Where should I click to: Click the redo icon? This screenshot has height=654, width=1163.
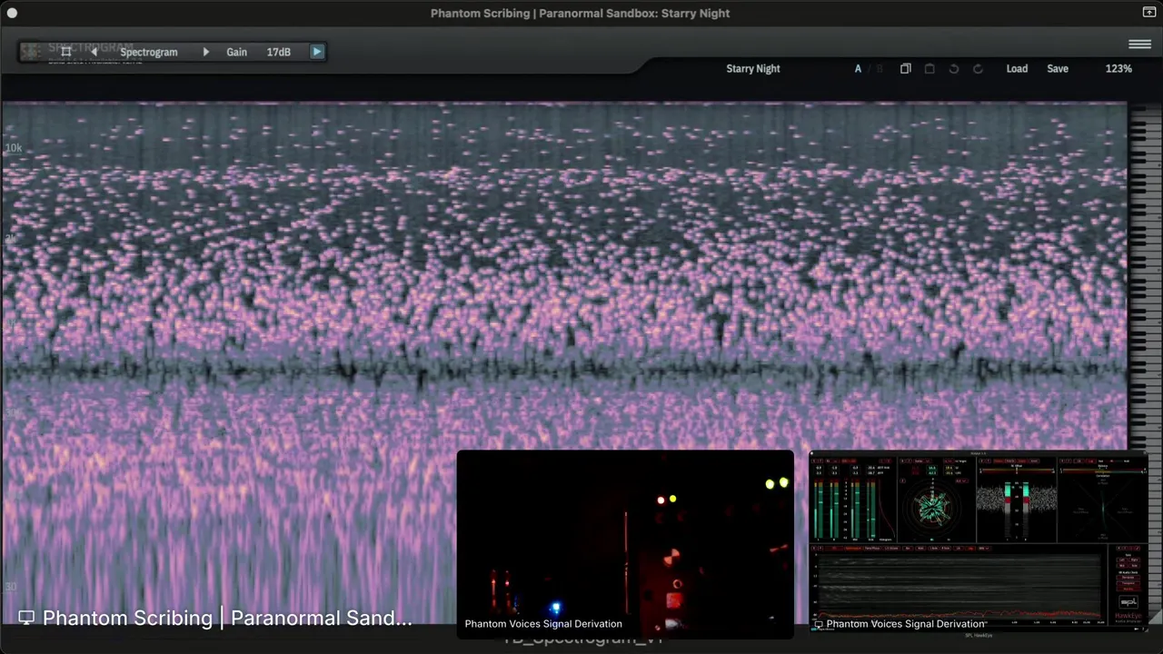click(x=978, y=68)
